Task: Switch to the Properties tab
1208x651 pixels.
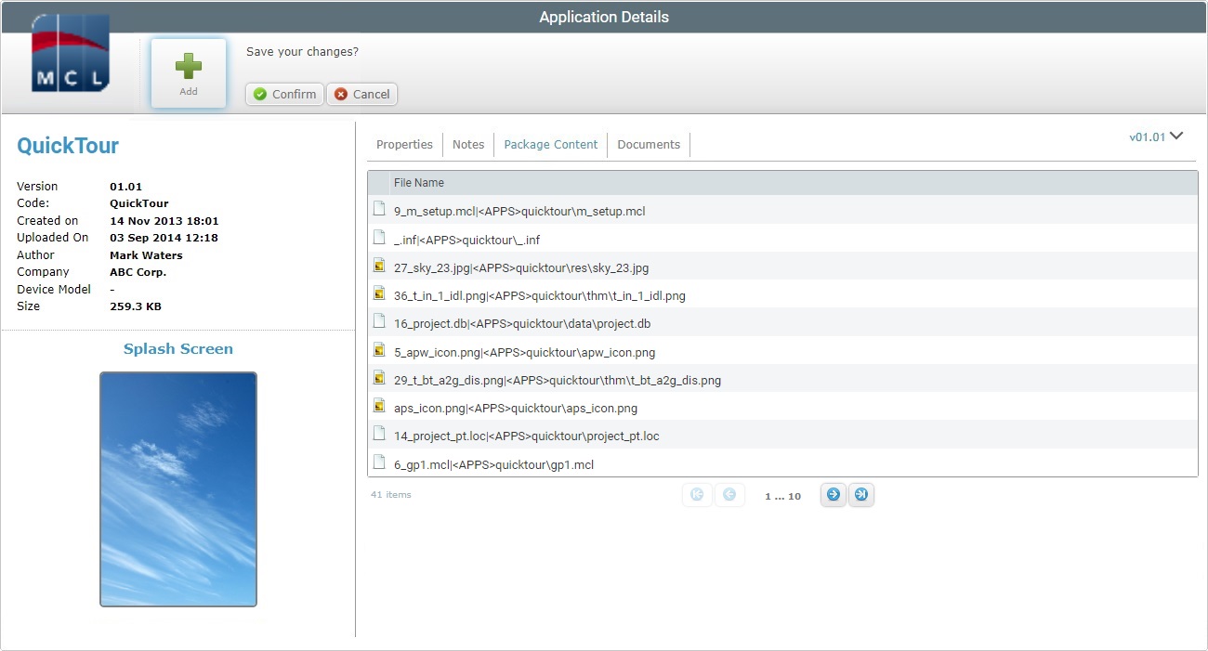Action: (404, 144)
